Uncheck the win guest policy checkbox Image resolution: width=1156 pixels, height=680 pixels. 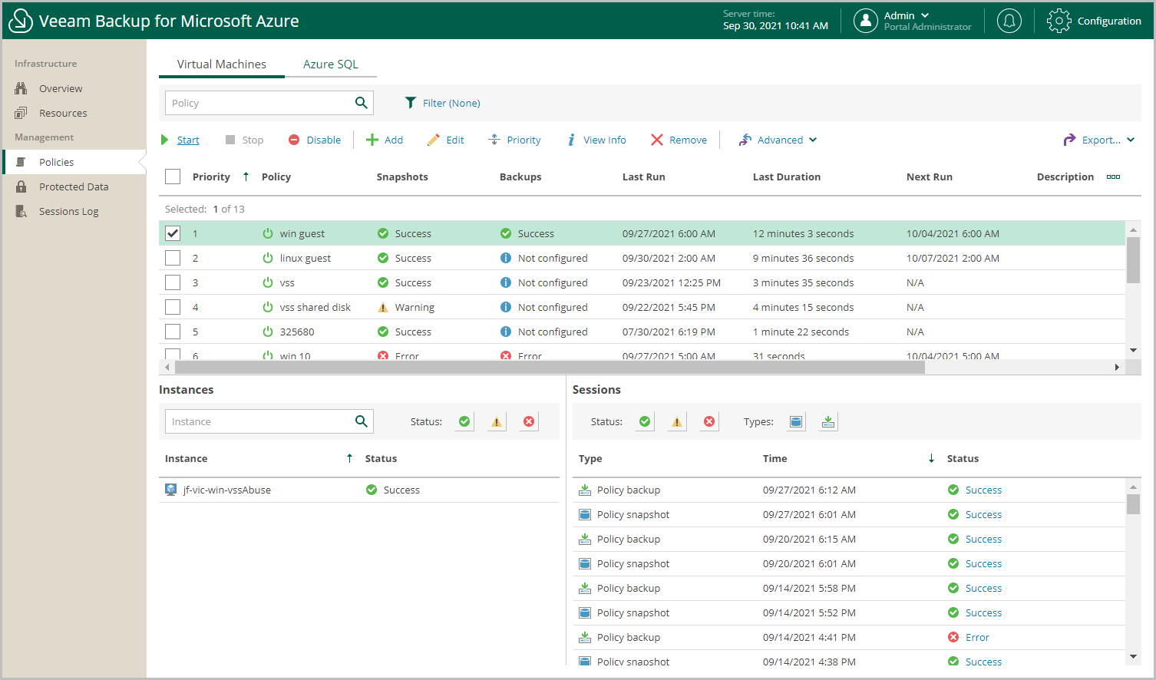tap(173, 233)
